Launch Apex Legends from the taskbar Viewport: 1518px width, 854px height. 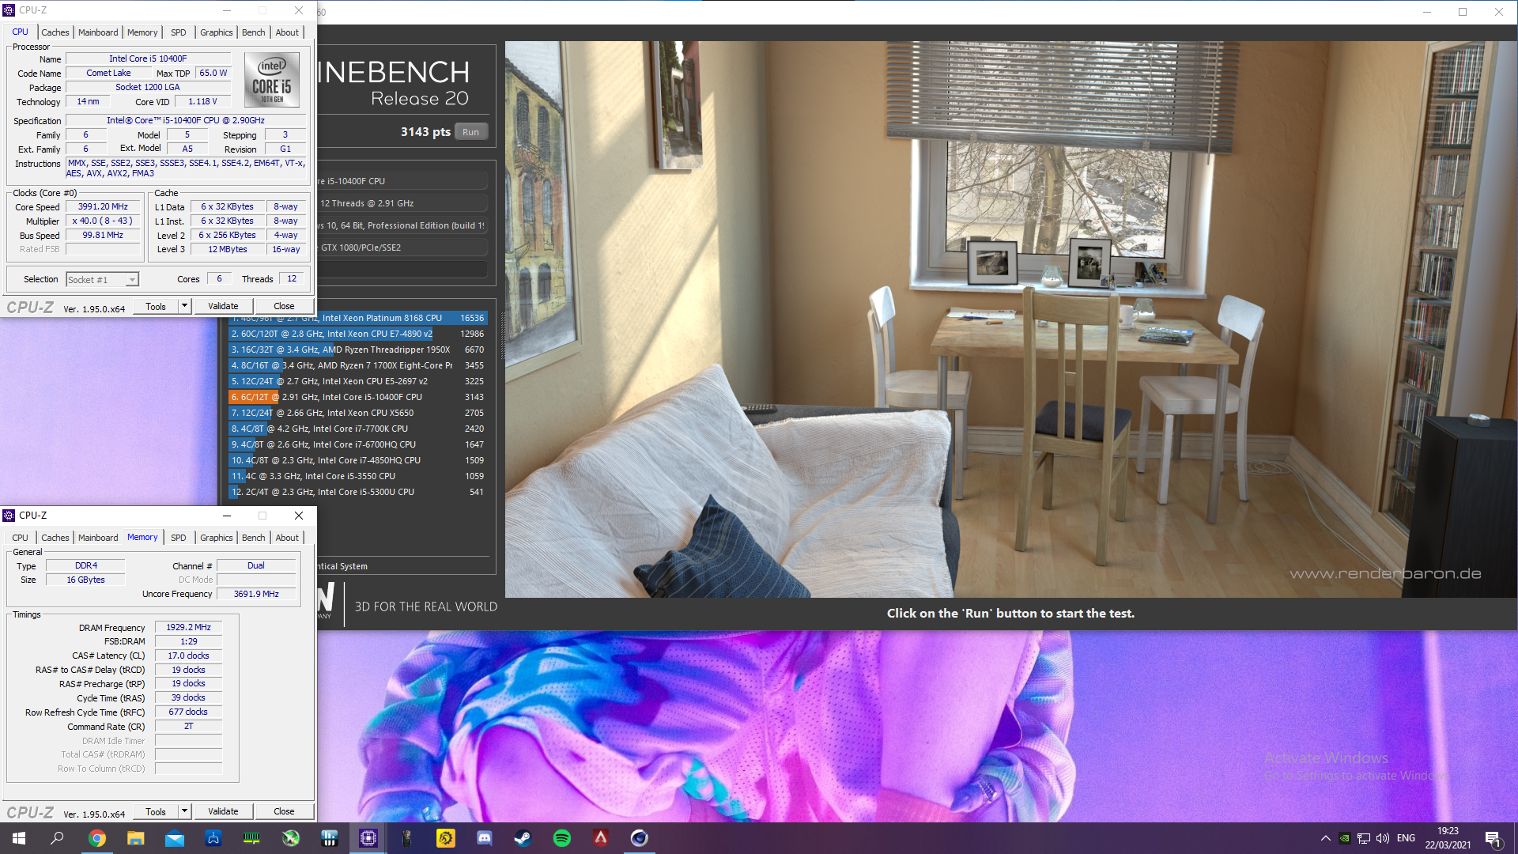click(x=601, y=838)
